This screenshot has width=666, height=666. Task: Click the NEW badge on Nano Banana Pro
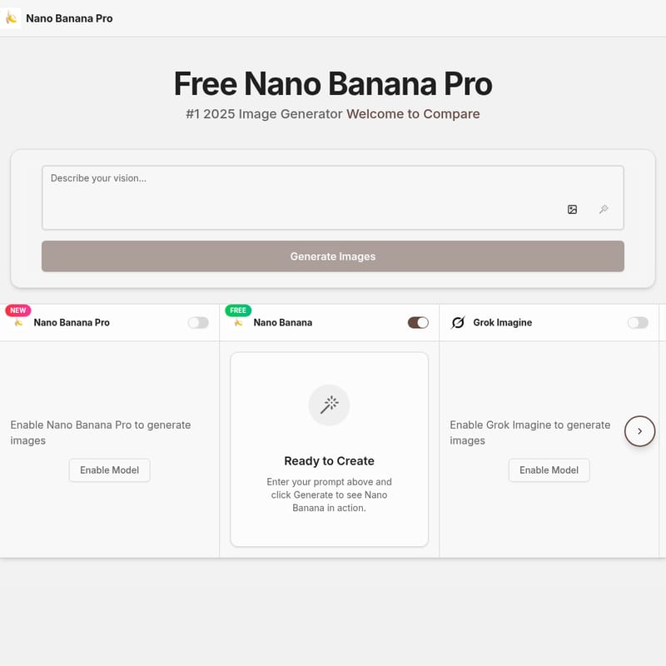(17, 310)
